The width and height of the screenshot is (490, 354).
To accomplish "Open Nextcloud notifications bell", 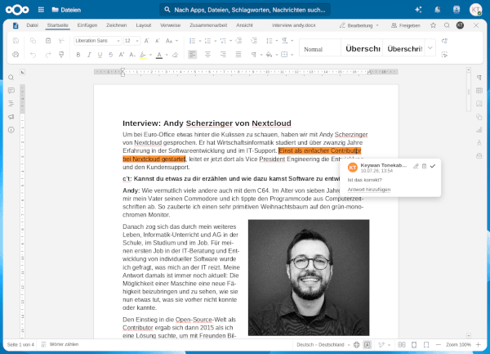I will [437, 10].
